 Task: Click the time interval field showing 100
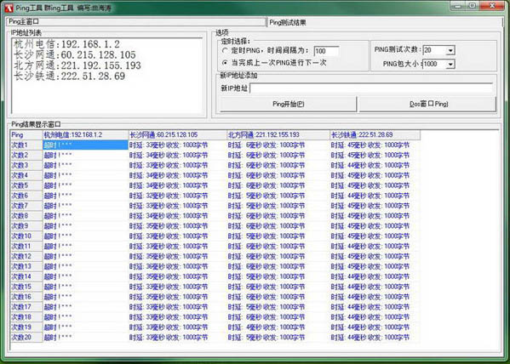coord(327,51)
